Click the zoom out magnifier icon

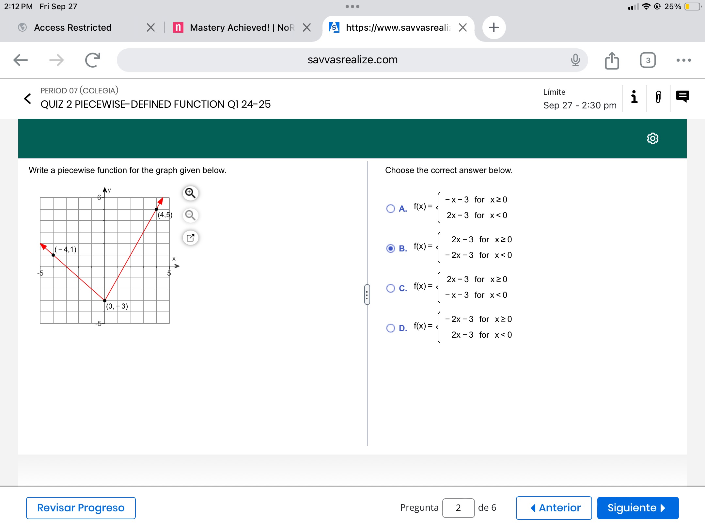pyautogui.click(x=190, y=215)
